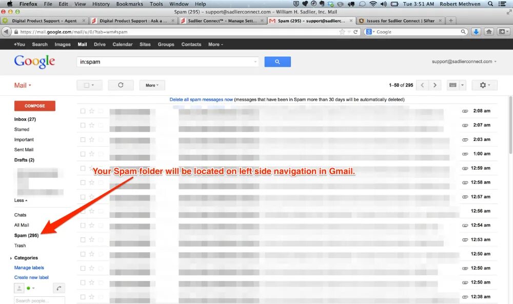The width and height of the screenshot is (513, 304).
Task: Open the Spam (295) folder
Action: click(x=27, y=235)
